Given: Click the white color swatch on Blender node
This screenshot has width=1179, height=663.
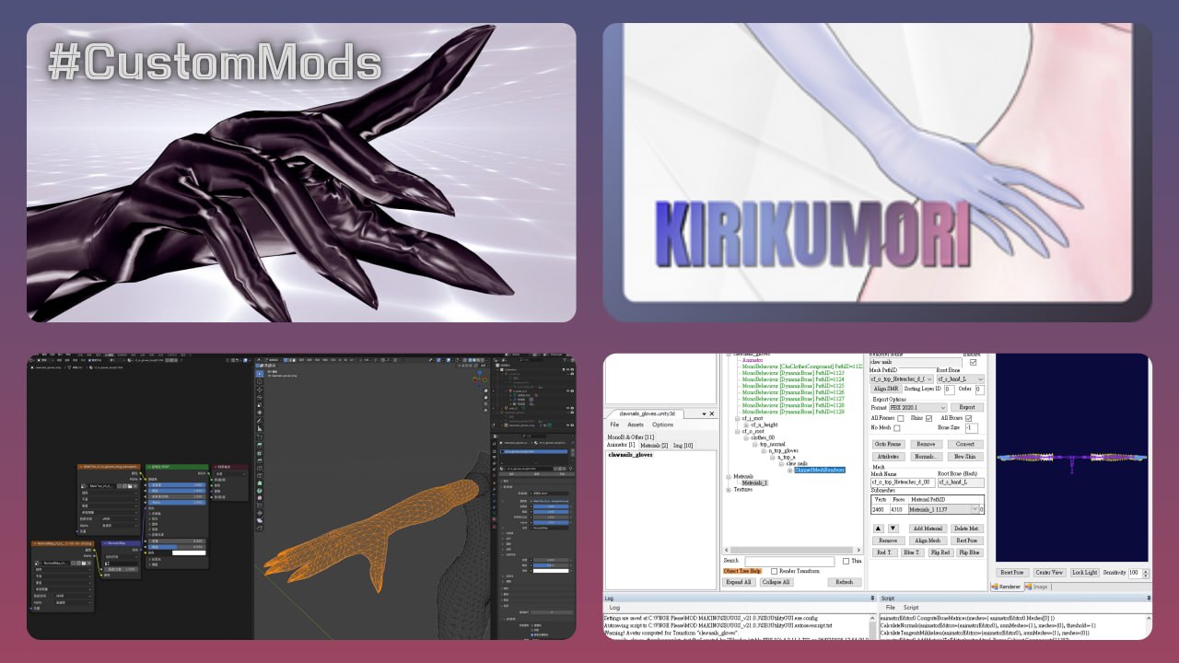Looking at the screenshot, I should [189, 552].
